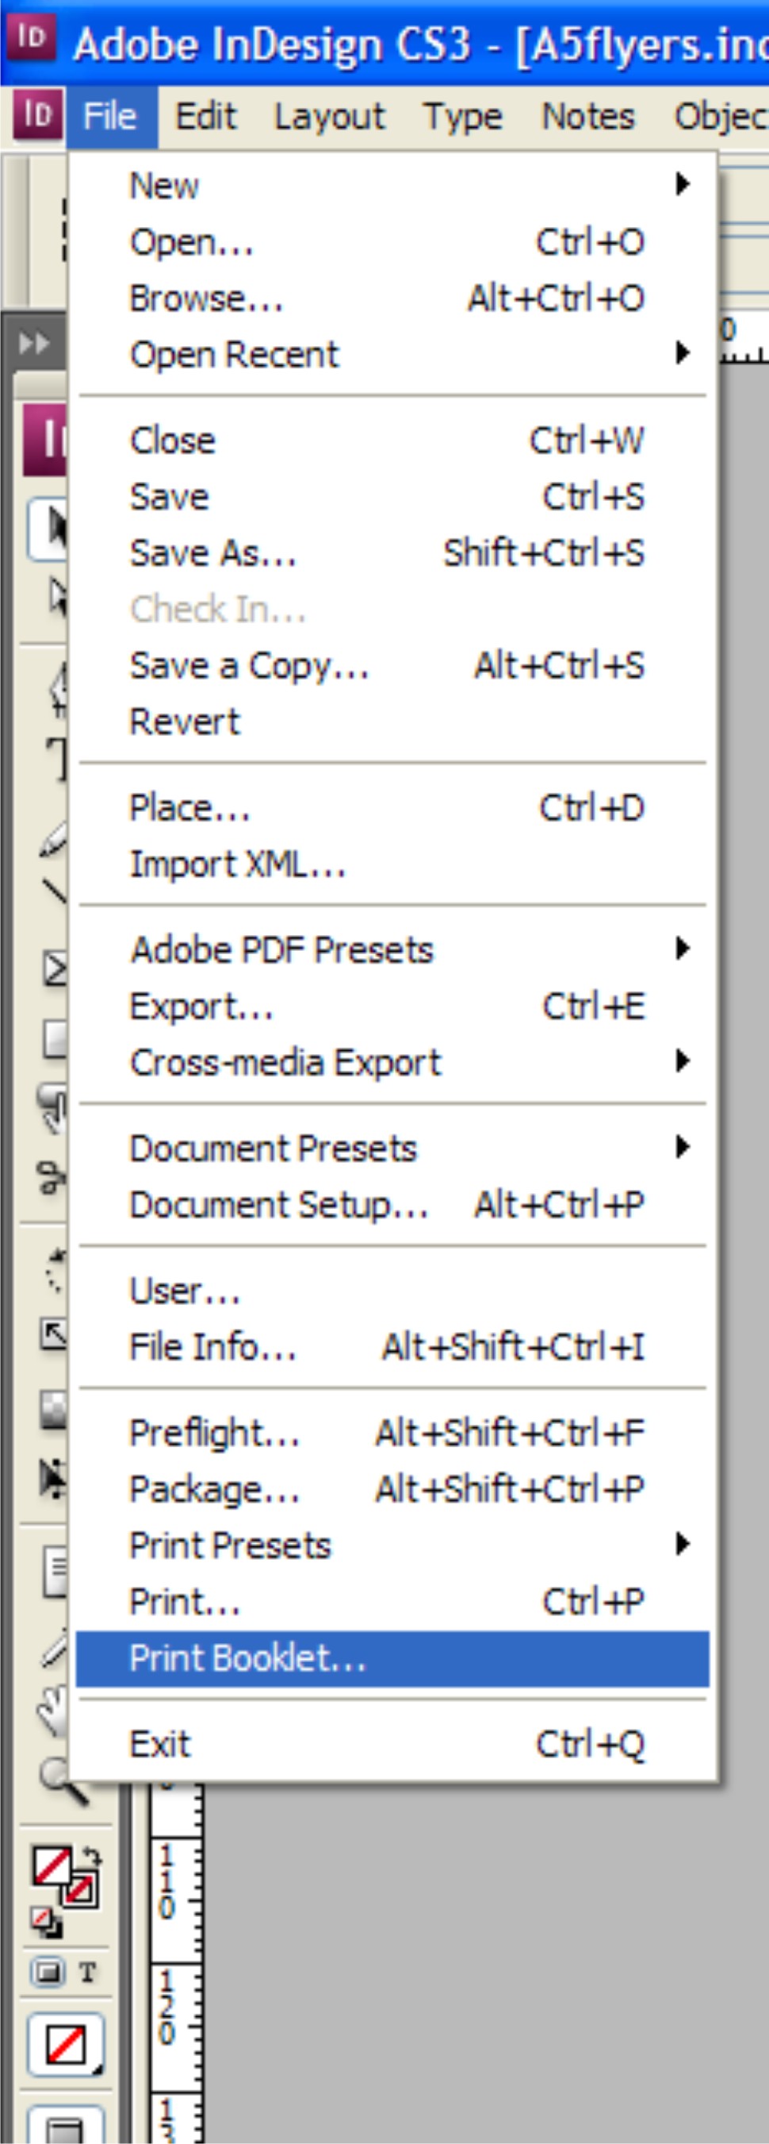This screenshot has width=769, height=2144.
Task: Select the Hand tool
Action: (x=52, y=1711)
